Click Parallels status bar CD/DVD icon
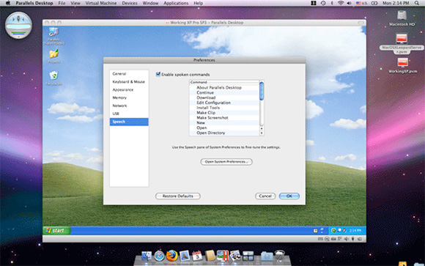The height and width of the screenshot is (266, 425). point(327,239)
